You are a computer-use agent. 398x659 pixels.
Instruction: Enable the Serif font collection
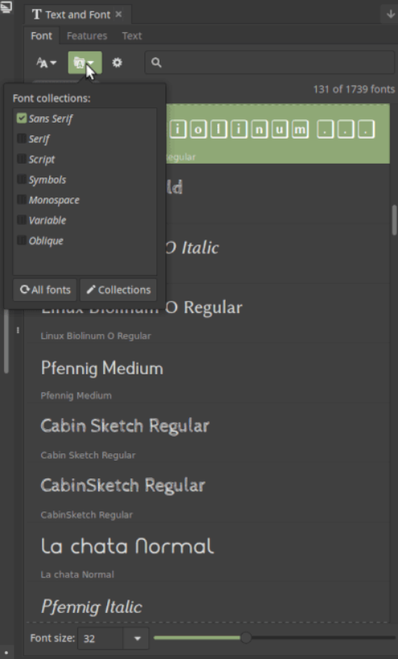coord(22,138)
